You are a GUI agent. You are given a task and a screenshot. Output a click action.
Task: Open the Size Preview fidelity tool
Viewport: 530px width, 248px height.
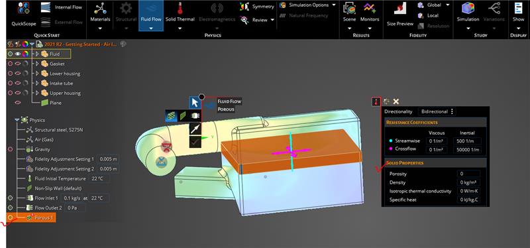400,15
